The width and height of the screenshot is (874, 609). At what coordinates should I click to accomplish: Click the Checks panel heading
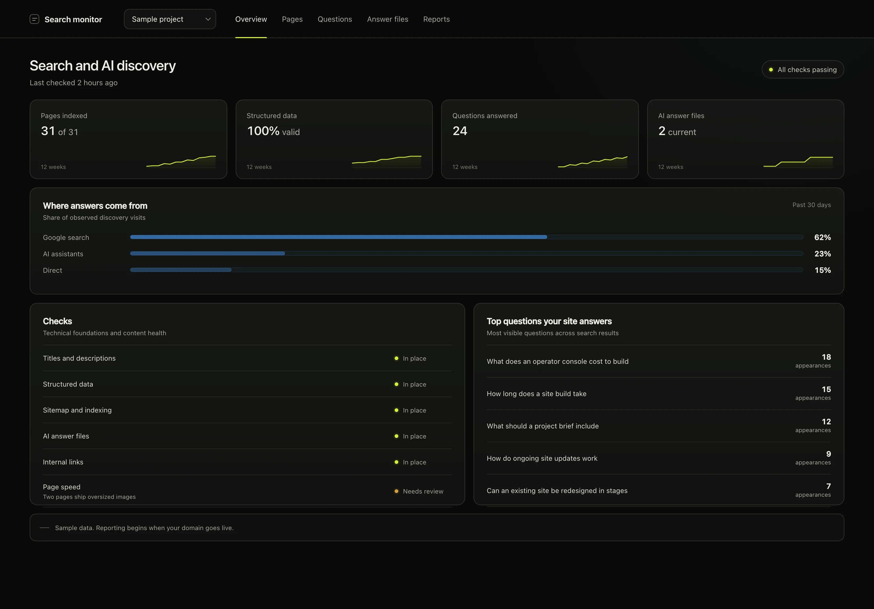[x=57, y=321]
